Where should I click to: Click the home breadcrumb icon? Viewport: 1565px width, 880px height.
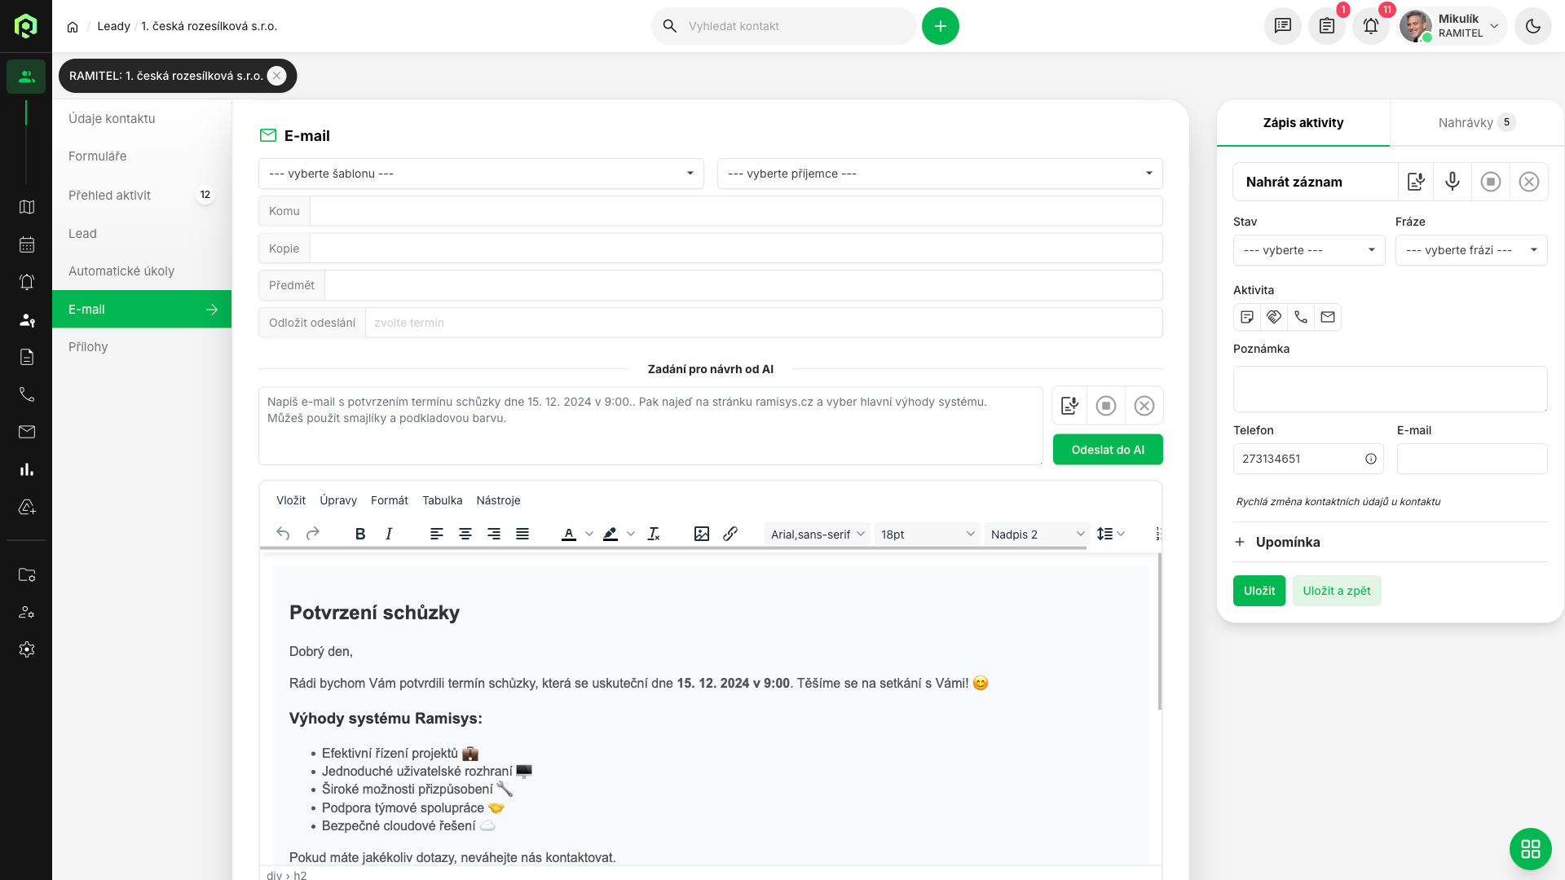(73, 27)
